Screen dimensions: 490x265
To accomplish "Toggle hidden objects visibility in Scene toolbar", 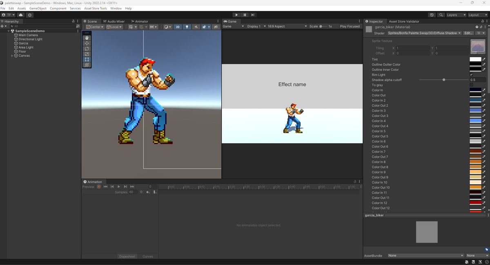I will tap(216, 27).
